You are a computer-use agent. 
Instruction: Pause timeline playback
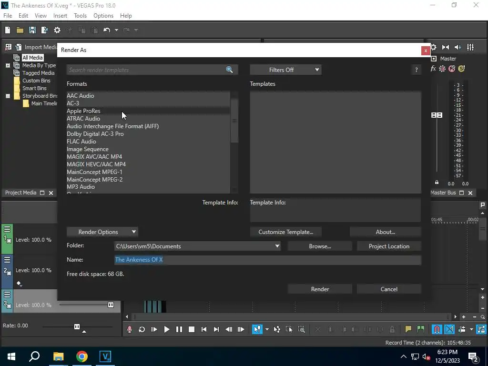pyautogui.click(x=179, y=329)
